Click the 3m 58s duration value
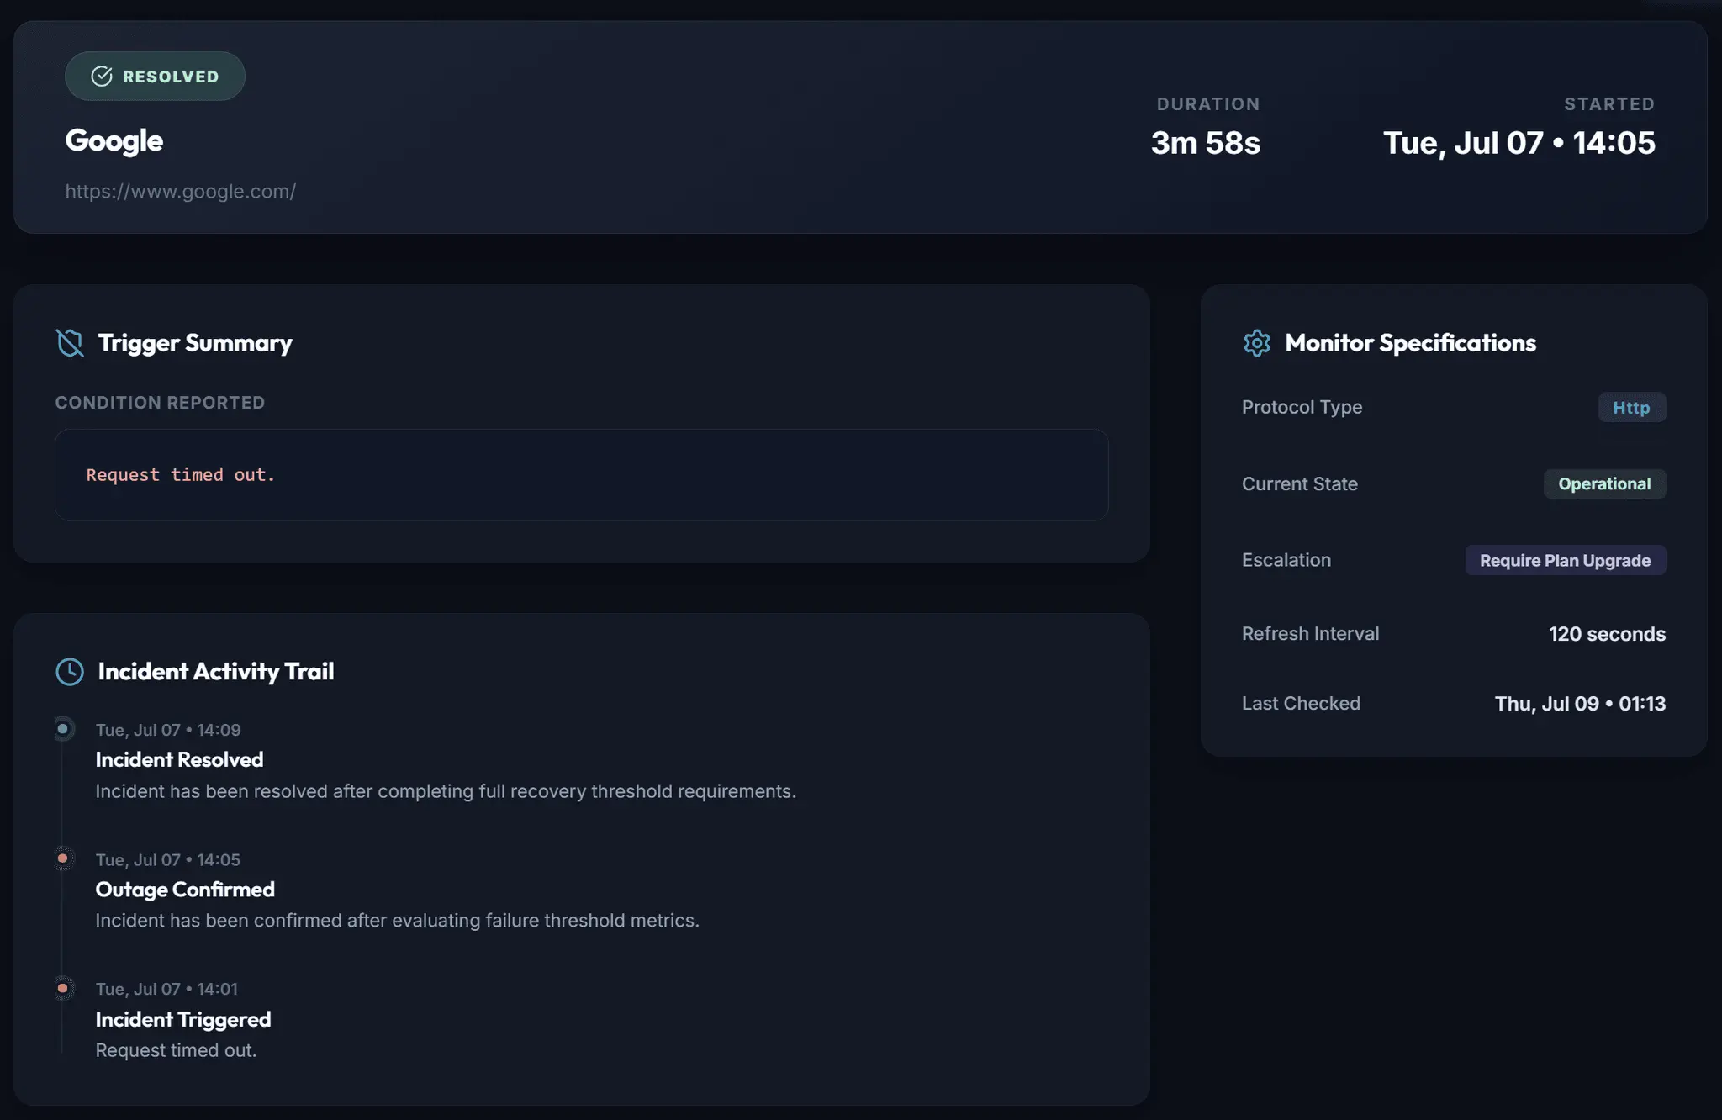The image size is (1722, 1120). click(1206, 143)
